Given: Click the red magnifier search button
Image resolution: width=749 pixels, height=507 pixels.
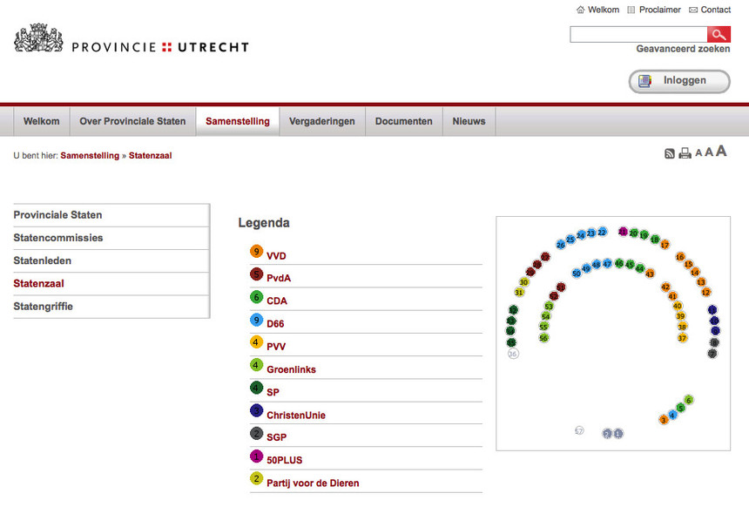Looking at the screenshot, I should 719,34.
